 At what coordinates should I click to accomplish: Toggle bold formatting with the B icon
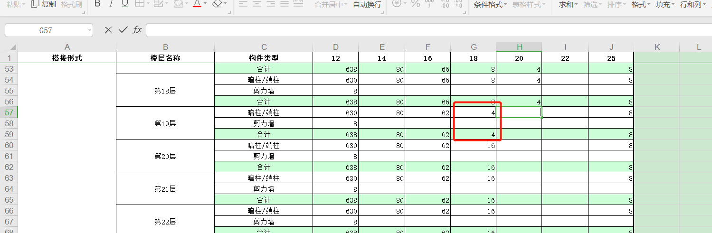coord(97,4)
